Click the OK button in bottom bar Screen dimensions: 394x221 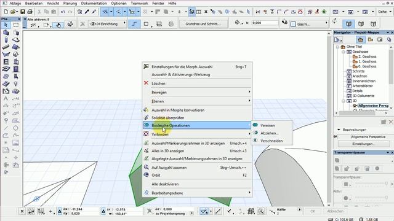[x=313, y=211]
